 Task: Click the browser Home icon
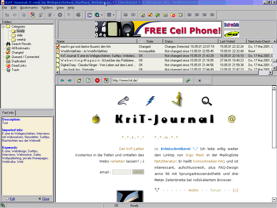point(79,81)
